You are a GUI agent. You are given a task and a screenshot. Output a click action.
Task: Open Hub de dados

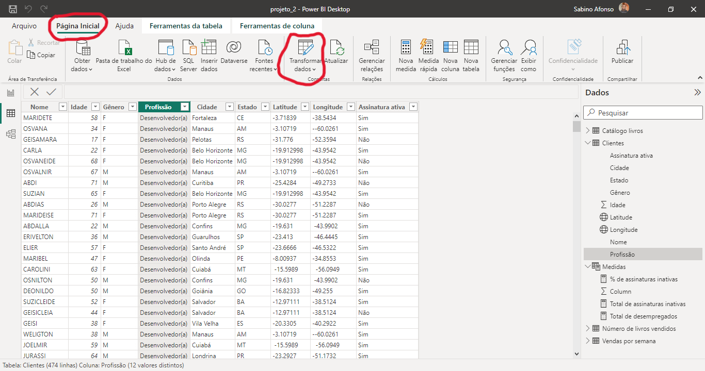[x=166, y=56]
